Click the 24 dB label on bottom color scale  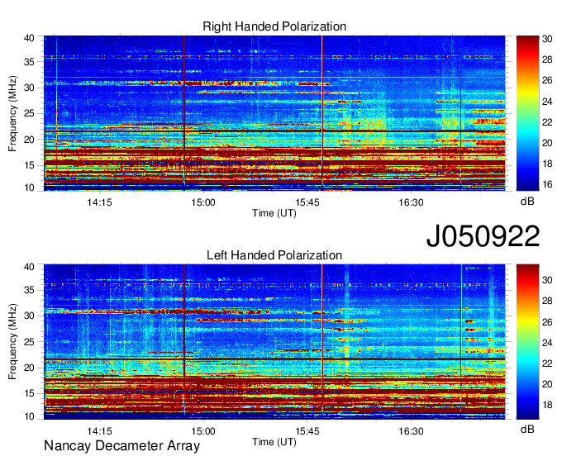pos(547,343)
